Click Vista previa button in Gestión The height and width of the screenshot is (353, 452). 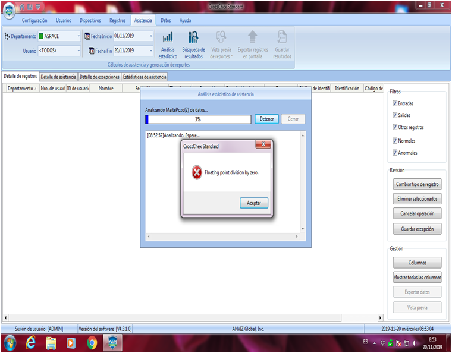(x=417, y=307)
